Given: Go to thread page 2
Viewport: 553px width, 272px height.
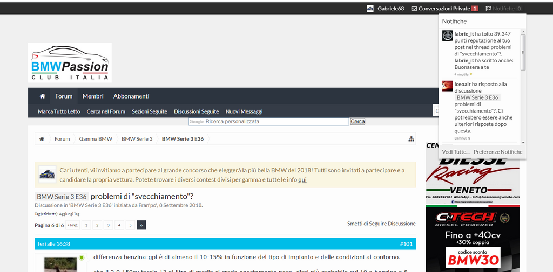Looking at the screenshot, I should pyautogui.click(x=97, y=225).
